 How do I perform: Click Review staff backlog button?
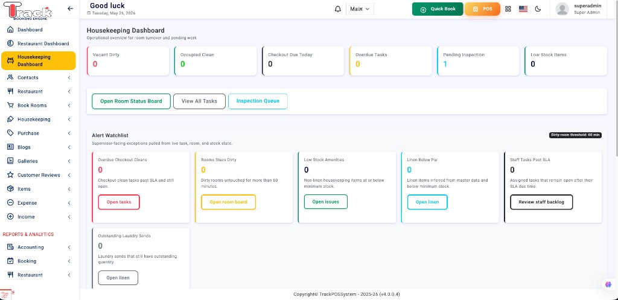(541, 202)
